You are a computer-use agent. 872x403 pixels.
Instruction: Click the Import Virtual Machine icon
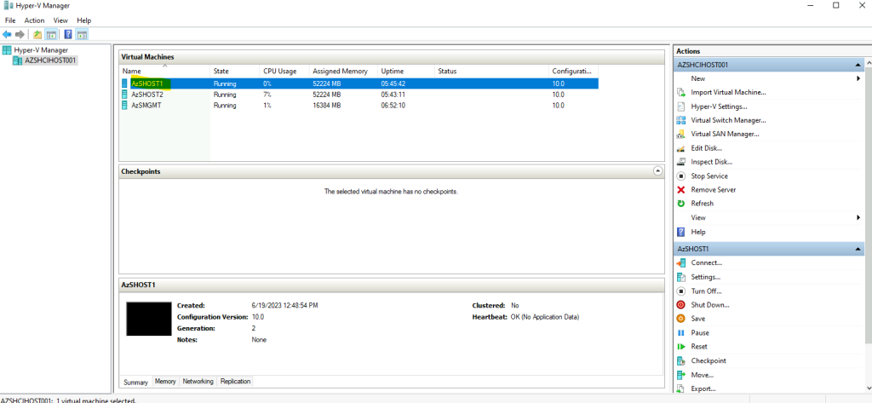click(680, 92)
